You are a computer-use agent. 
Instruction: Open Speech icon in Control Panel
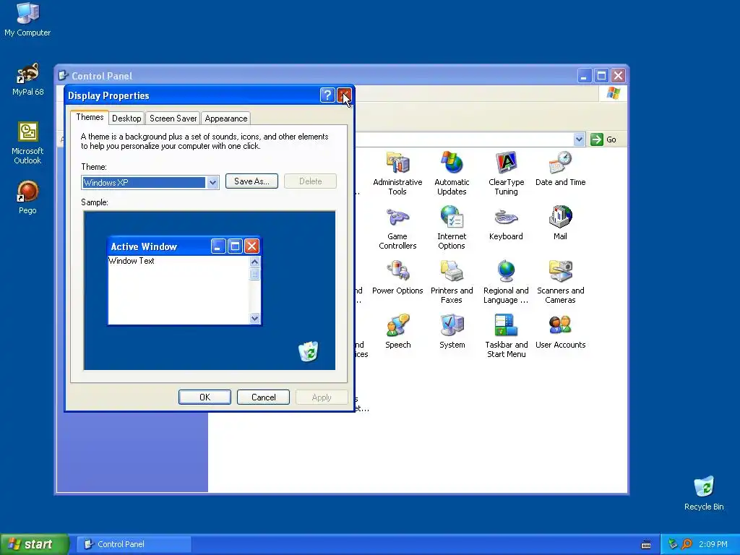click(397, 331)
